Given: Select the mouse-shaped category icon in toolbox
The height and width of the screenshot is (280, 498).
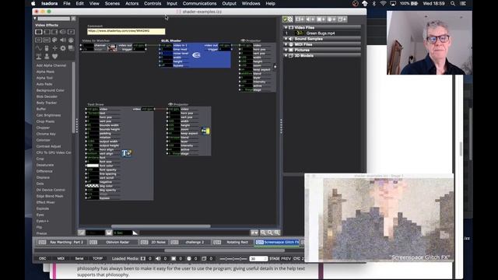Looking at the screenshot, I should click(x=47, y=48).
